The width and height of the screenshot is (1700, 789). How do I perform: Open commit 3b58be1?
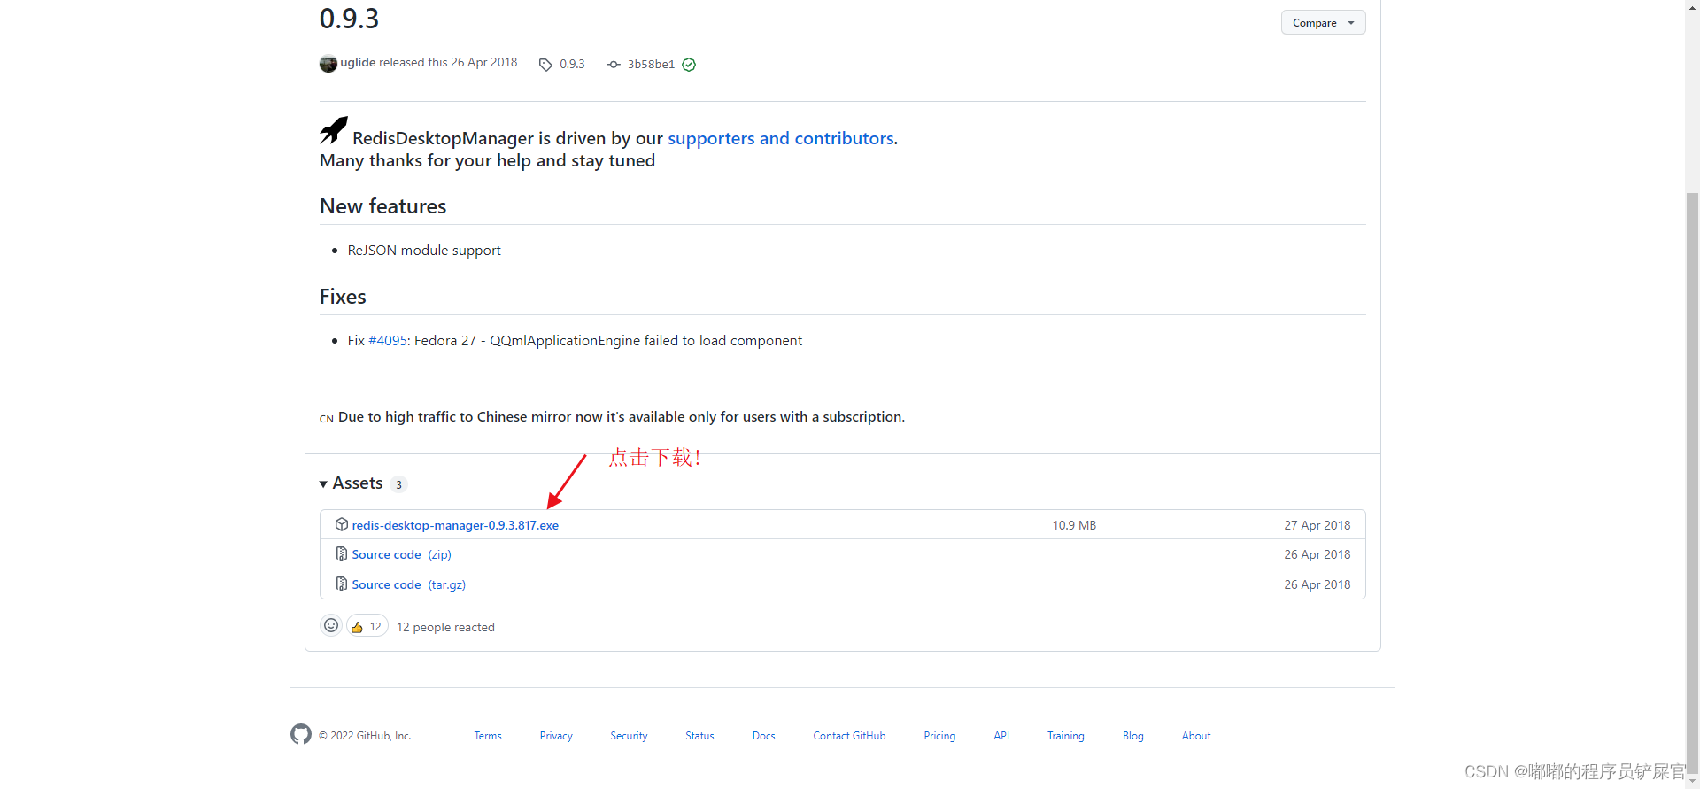point(651,65)
